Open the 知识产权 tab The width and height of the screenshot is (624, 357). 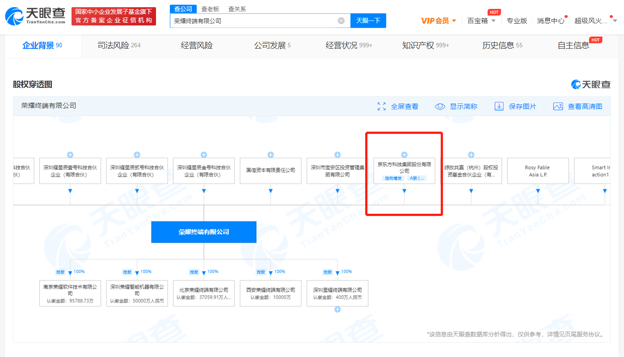coord(426,46)
